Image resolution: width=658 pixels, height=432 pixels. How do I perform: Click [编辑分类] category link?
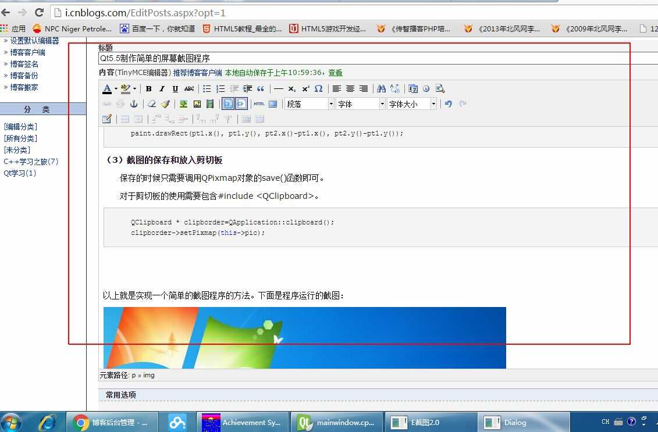coord(20,127)
